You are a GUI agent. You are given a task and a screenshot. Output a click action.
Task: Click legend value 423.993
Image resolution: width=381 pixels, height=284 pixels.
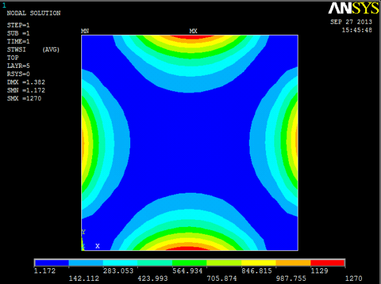point(153,278)
